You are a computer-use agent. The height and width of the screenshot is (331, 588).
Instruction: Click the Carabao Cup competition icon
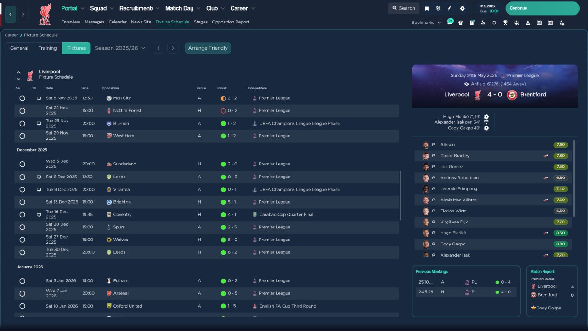coord(255,214)
